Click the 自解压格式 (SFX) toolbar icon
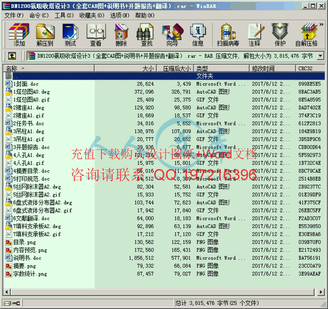This screenshot has width=328, height=309. click(x=307, y=35)
